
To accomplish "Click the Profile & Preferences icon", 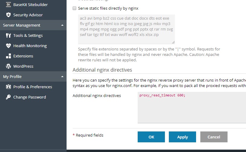I will coord(8,87).
